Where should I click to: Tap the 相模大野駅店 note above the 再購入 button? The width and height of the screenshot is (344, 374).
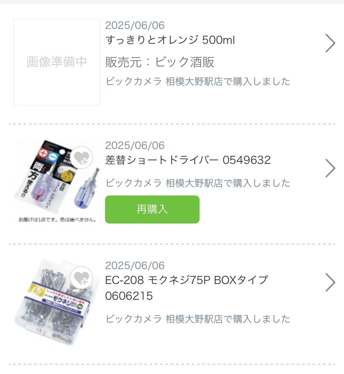(198, 183)
